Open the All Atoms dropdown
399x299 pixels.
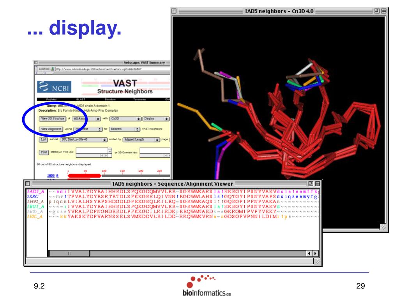tap(86, 119)
